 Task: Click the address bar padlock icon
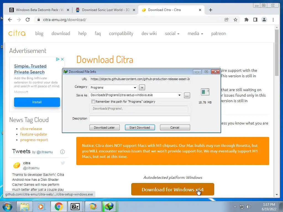tap(38, 20)
